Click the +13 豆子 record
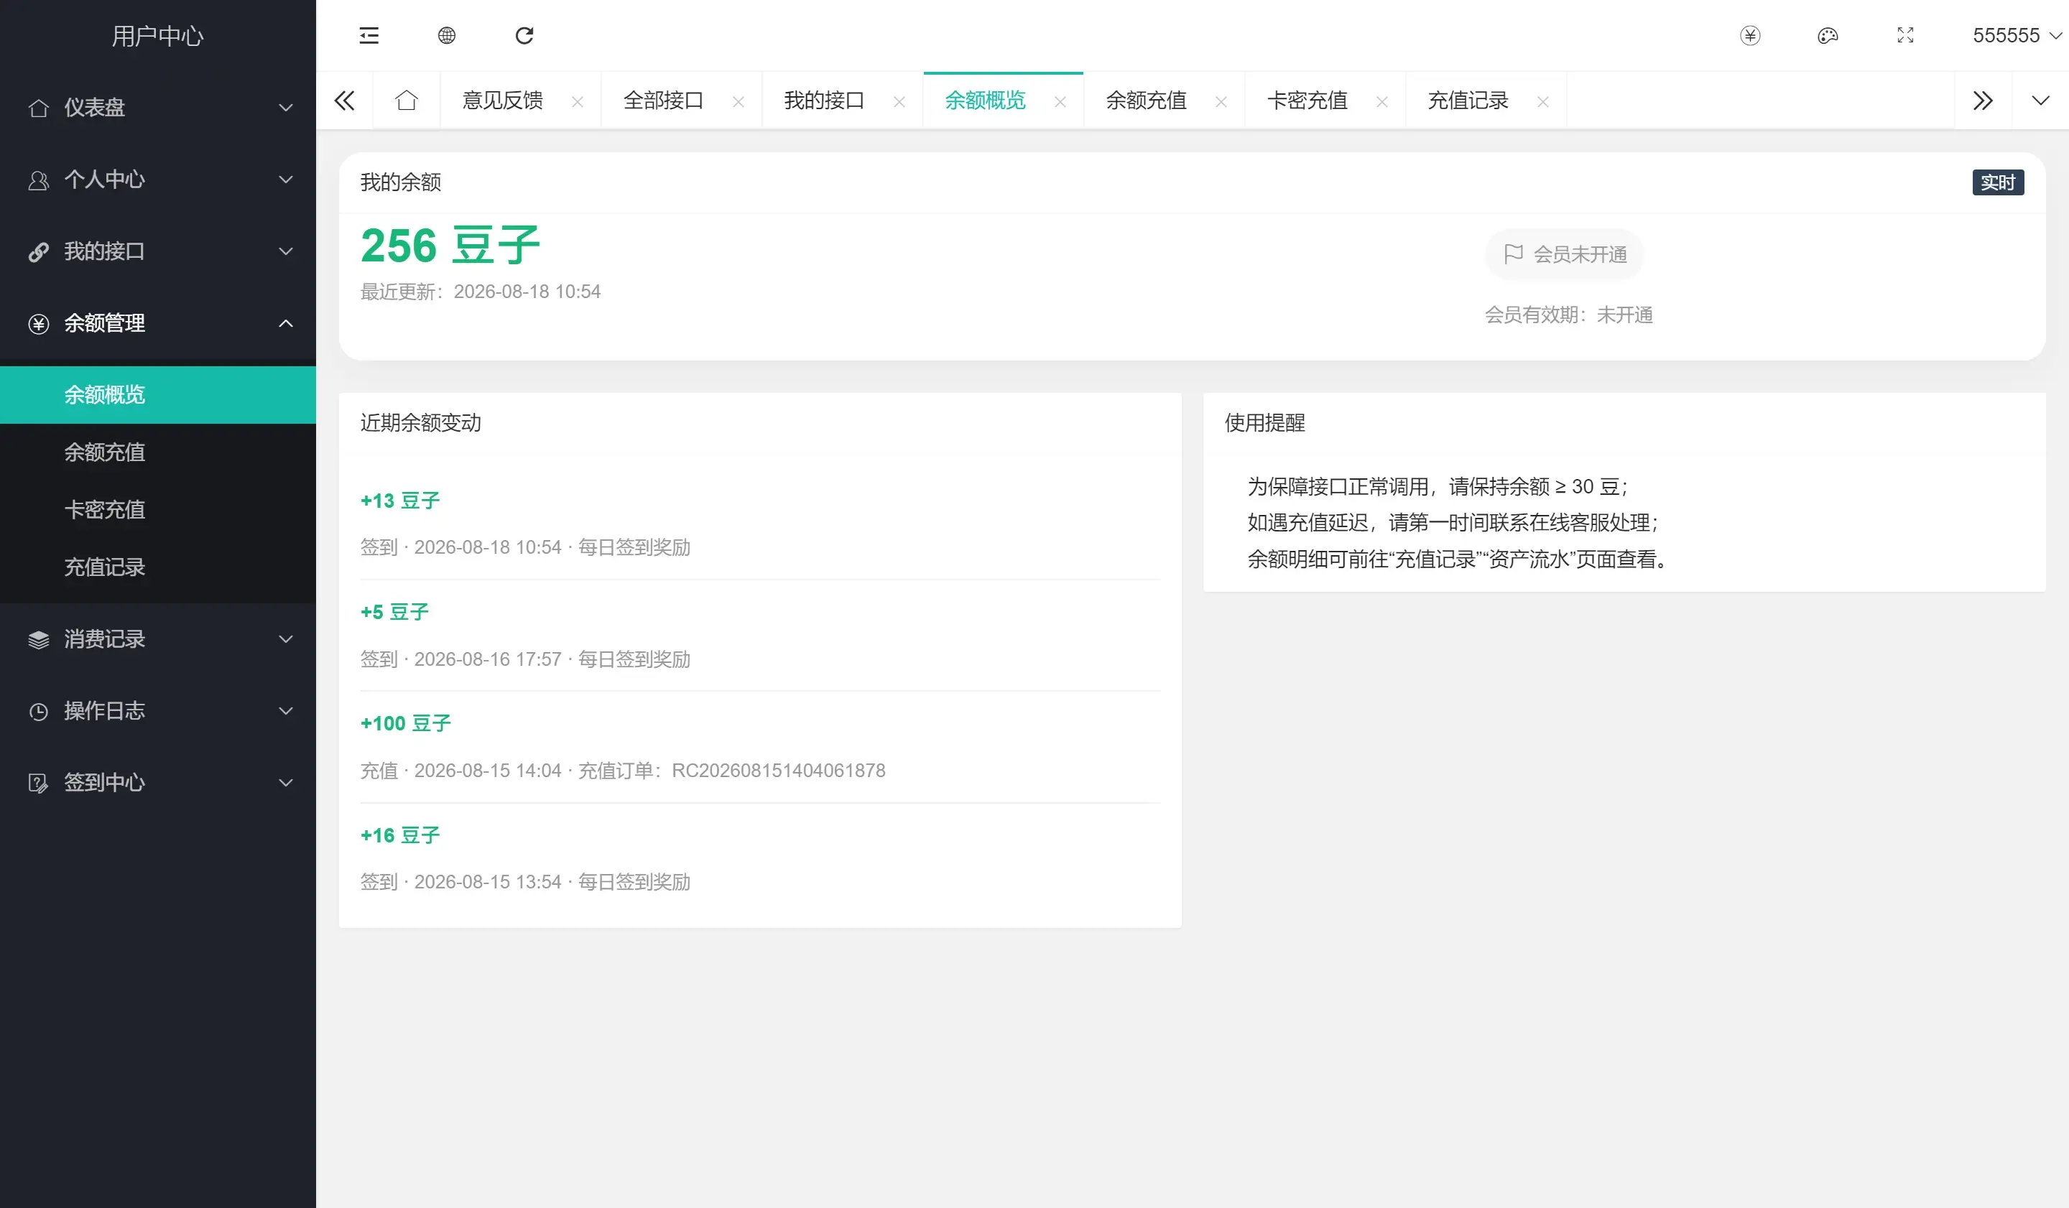This screenshot has height=1208, width=2069. 400,501
